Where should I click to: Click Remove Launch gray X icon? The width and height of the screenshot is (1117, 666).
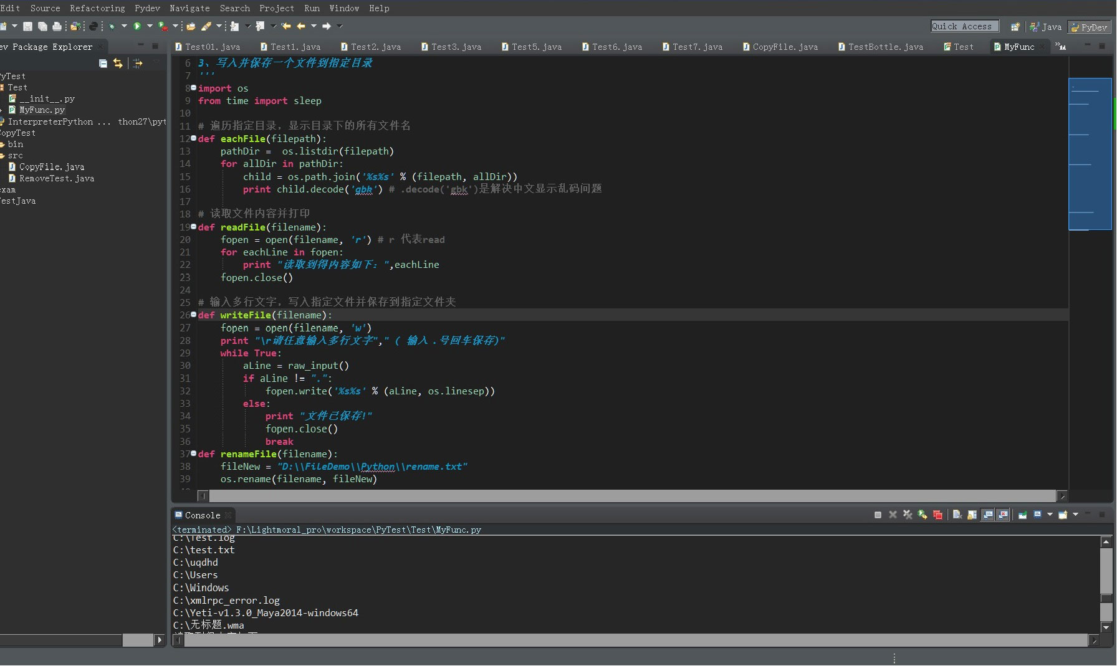[893, 515]
